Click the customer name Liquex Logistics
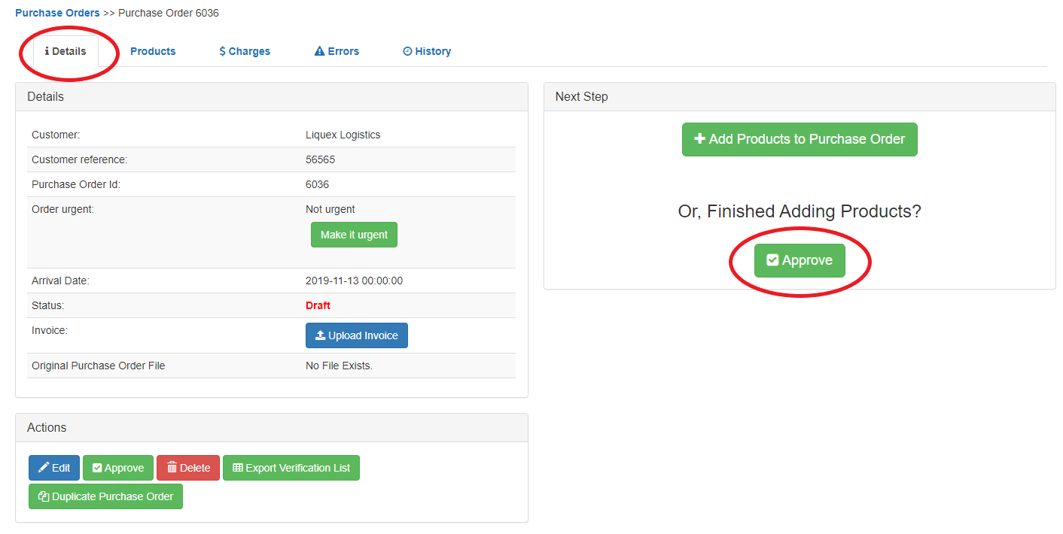 [343, 135]
